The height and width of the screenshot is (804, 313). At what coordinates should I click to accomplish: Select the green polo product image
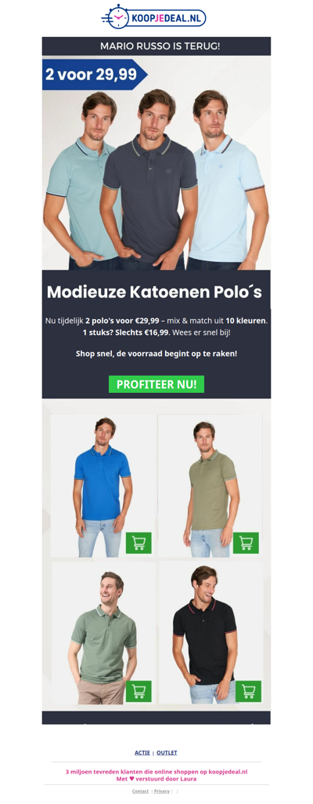(104, 633)
